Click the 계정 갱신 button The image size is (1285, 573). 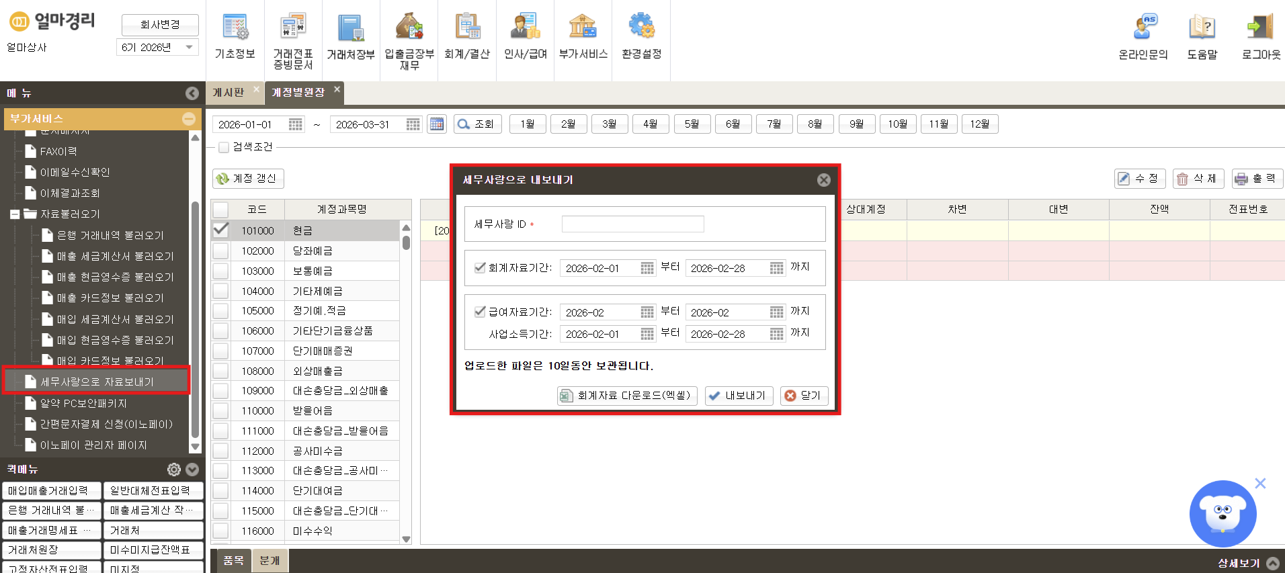[248, 179]
